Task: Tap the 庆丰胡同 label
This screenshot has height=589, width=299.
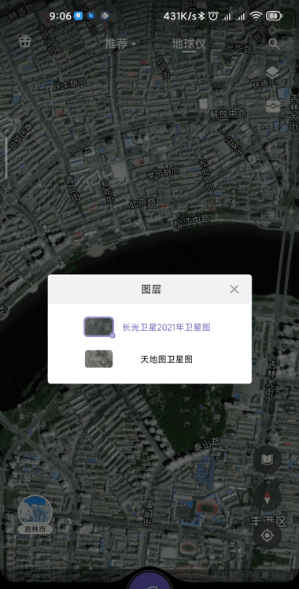Action: [x=70, y=83]
